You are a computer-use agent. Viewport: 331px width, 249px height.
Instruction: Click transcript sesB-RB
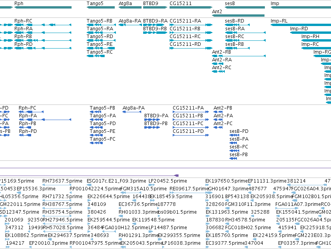[x=237, y=48]
